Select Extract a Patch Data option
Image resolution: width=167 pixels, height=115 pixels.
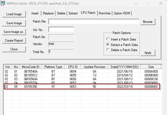point(108,45)
